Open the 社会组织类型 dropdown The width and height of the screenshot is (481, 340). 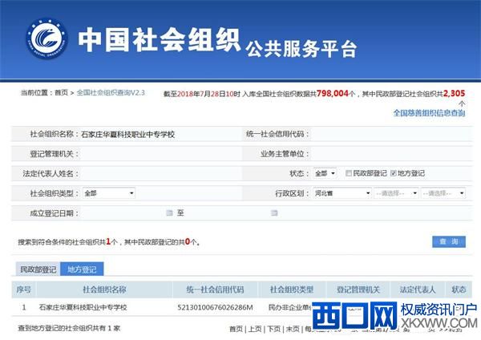[107, 193]
